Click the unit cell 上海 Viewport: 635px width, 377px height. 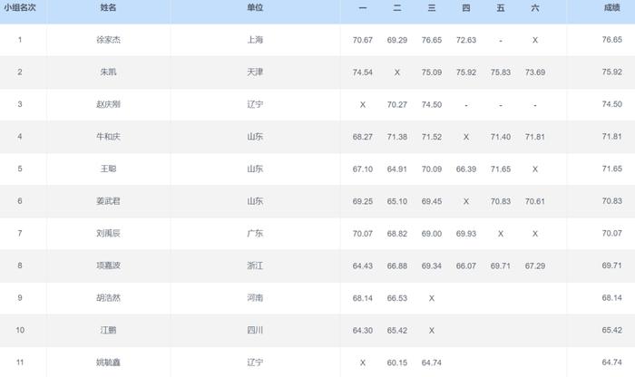point(255,40)
